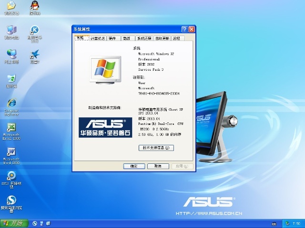Launch the 迅雷7 bird icon
The image size is (305, 228).
pos(35,57)
